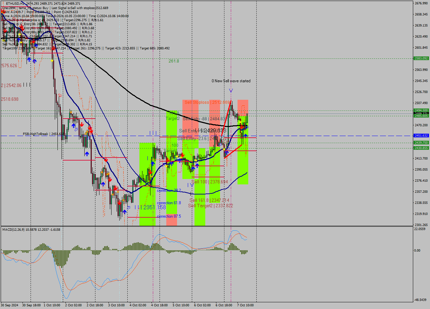
Task: Click the 2676.990 price axis value
Action: click(421, 3)
